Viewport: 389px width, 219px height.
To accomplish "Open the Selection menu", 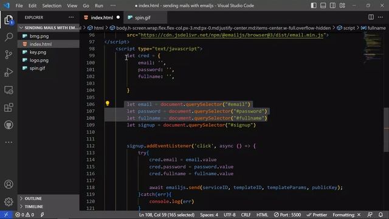I will [x=52, y=5].
